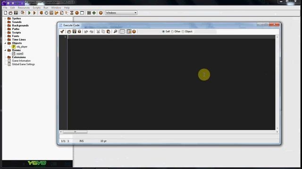Toggle line numbers display button

(122, 31)
